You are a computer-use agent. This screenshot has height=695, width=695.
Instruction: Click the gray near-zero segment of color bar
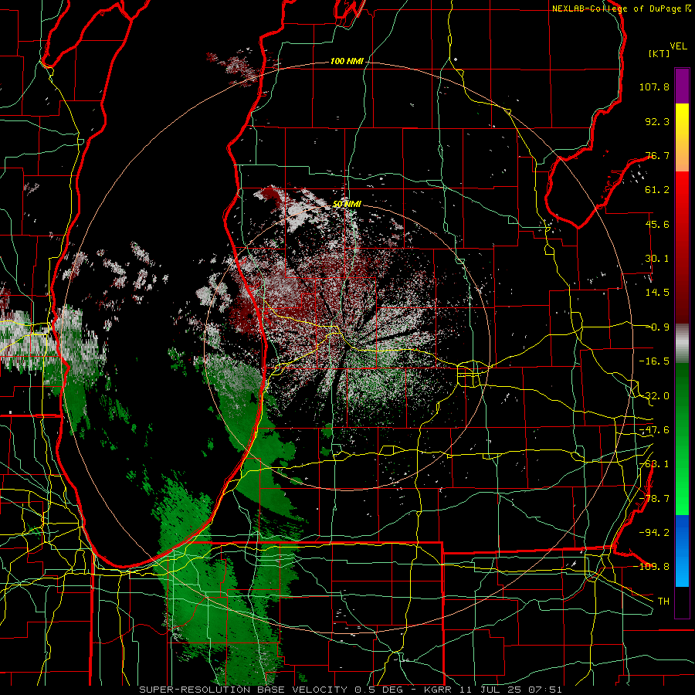click(x=682, y=344)
